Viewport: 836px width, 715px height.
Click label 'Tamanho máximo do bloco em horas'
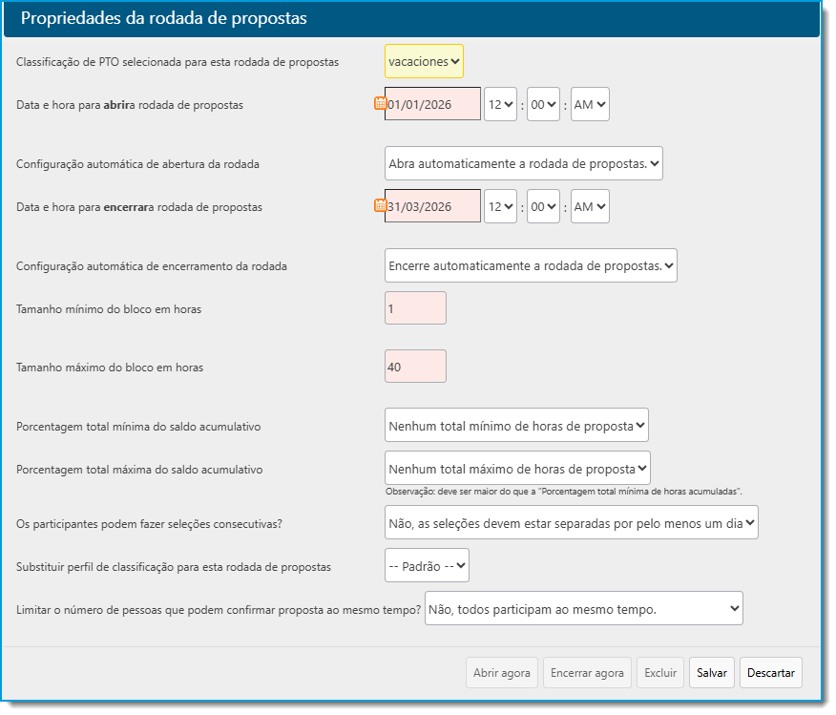pyautogui.click(x=110, y=368)
